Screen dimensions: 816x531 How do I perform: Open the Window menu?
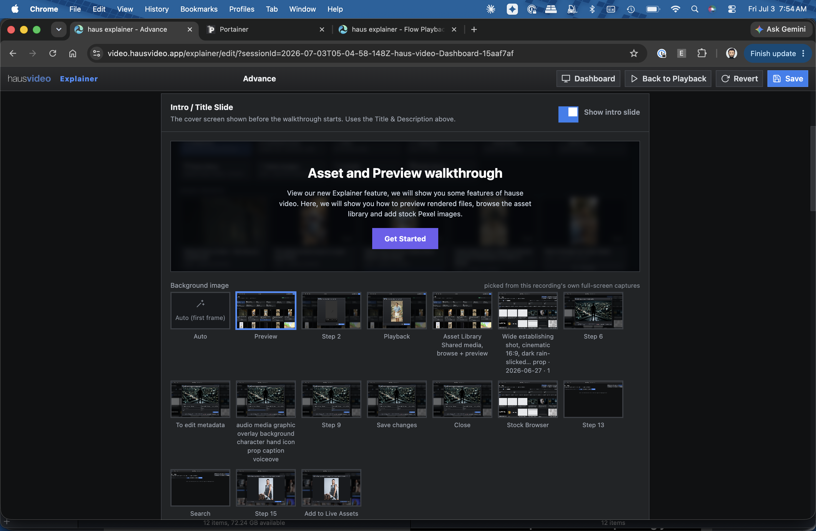point(302,9)
